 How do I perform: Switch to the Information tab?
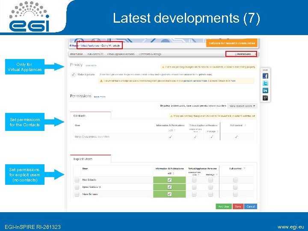point(77,54)
